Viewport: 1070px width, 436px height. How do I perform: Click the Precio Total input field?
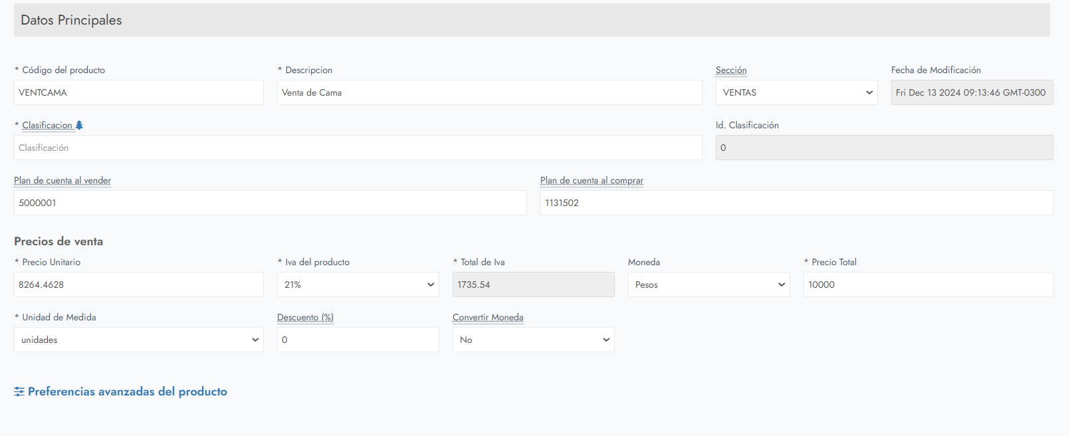tap(928, 284)
